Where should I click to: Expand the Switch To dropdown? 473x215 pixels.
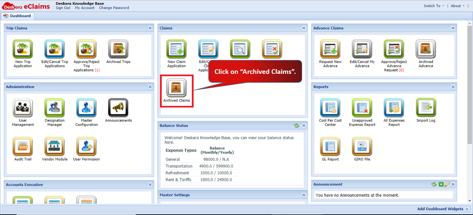click(434, 6)
